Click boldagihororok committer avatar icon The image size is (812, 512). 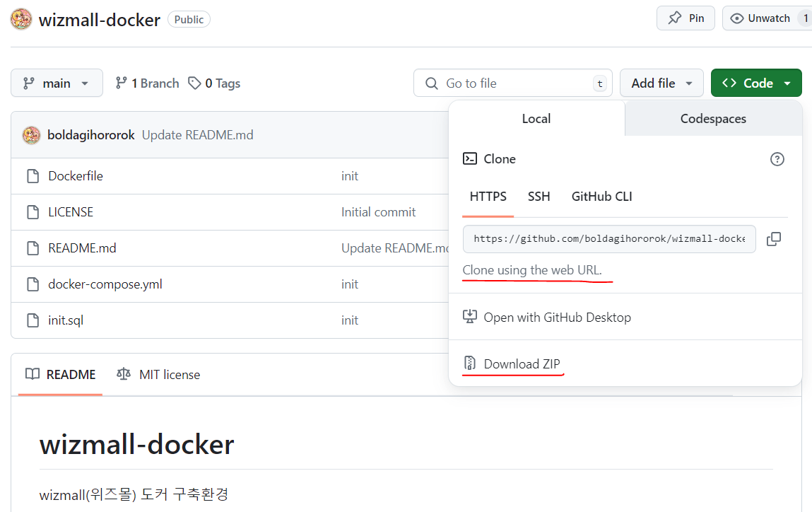point(31,135)
